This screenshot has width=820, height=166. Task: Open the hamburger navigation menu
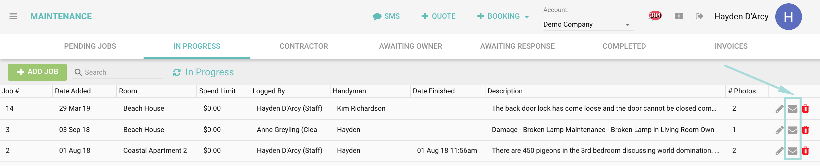pos(13,16)
